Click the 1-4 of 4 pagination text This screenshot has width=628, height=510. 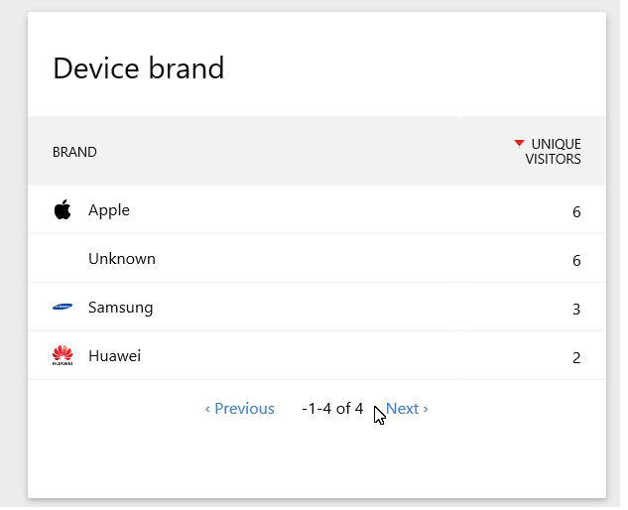click(x=332, y=409)
